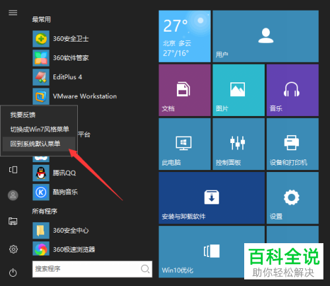Open the weather tile for 北京
This screenshot has height=286, width=330.
click(185, 36)
